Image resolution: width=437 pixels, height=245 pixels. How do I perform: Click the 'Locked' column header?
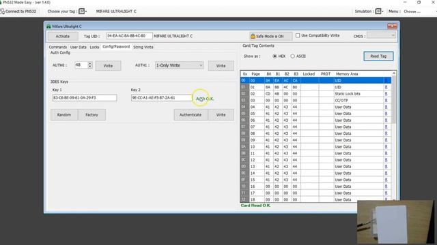pyautogui.click(x=309, y=74)
